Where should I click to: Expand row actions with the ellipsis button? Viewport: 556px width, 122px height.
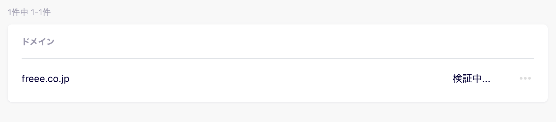(x=525, y=78)
